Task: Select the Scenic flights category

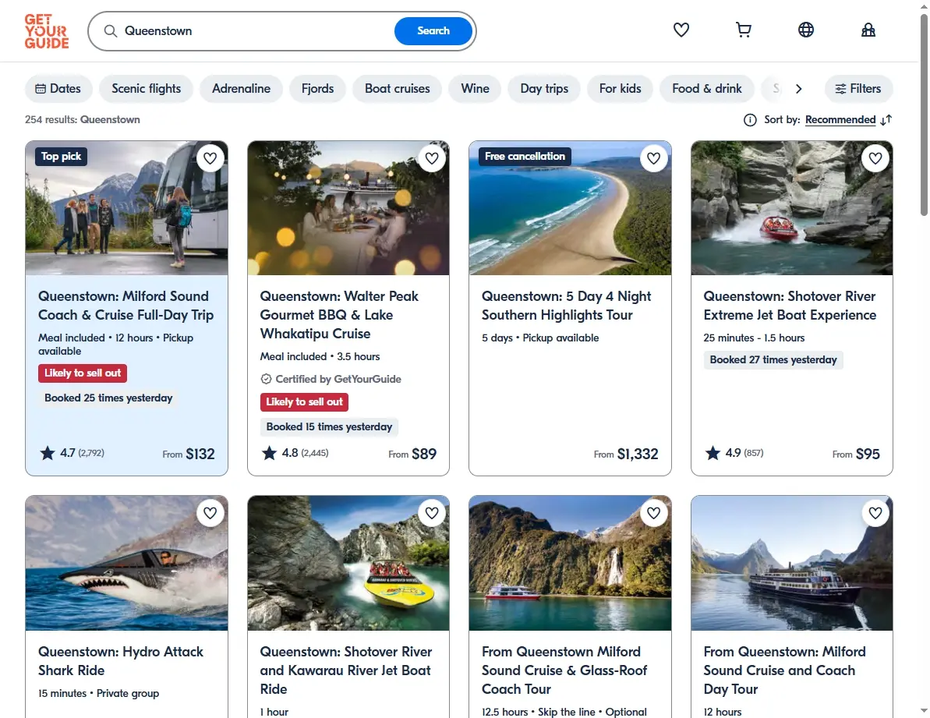Action: pos(146,89)
